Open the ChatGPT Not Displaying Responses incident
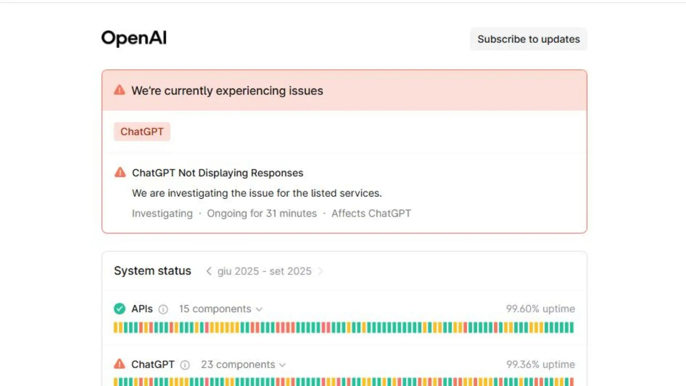The image size is (686, 386). (x=217, y=173)
